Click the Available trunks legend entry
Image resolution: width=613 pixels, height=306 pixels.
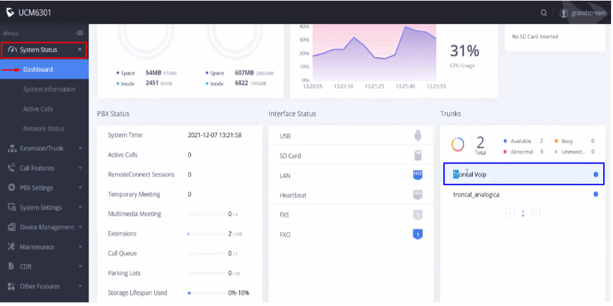click(524, 141)
